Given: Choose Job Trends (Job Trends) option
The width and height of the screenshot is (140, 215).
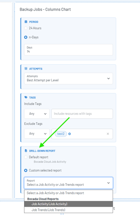Looking at the screenshot, I should tap(69, 210).
